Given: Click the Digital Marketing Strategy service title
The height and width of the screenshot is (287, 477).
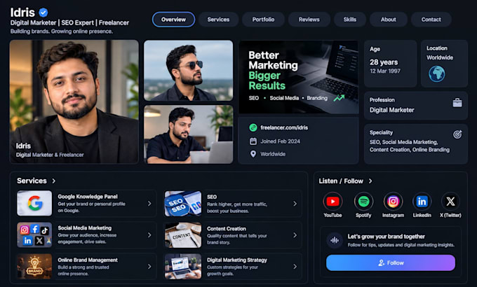Looking at the screenshot, I should tap(237, 260).
